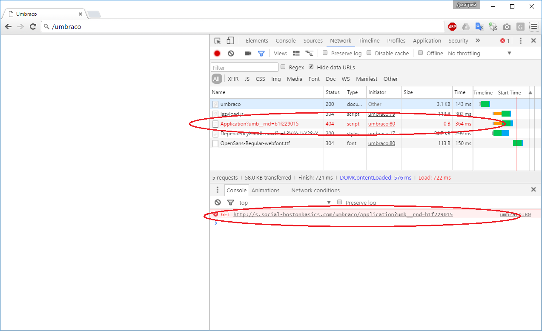Enable Preserve log in the Network toolbar
The image size is (542, 331).
click(x=325, y=53)
